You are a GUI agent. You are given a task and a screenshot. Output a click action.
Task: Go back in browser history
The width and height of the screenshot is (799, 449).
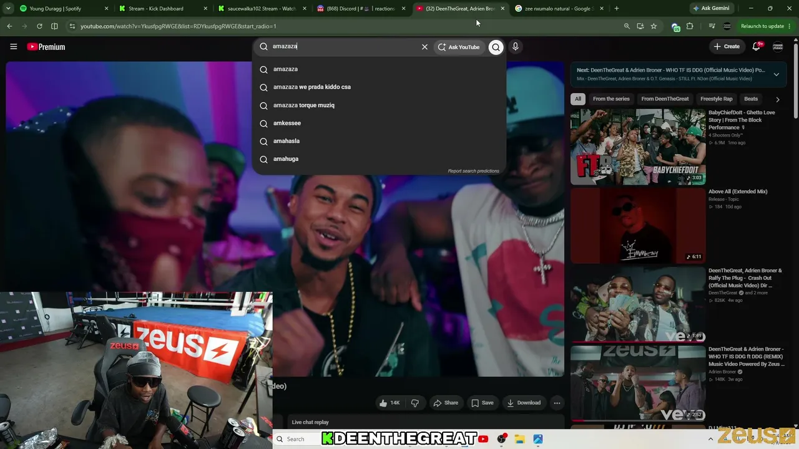click(x=9, y=26)
